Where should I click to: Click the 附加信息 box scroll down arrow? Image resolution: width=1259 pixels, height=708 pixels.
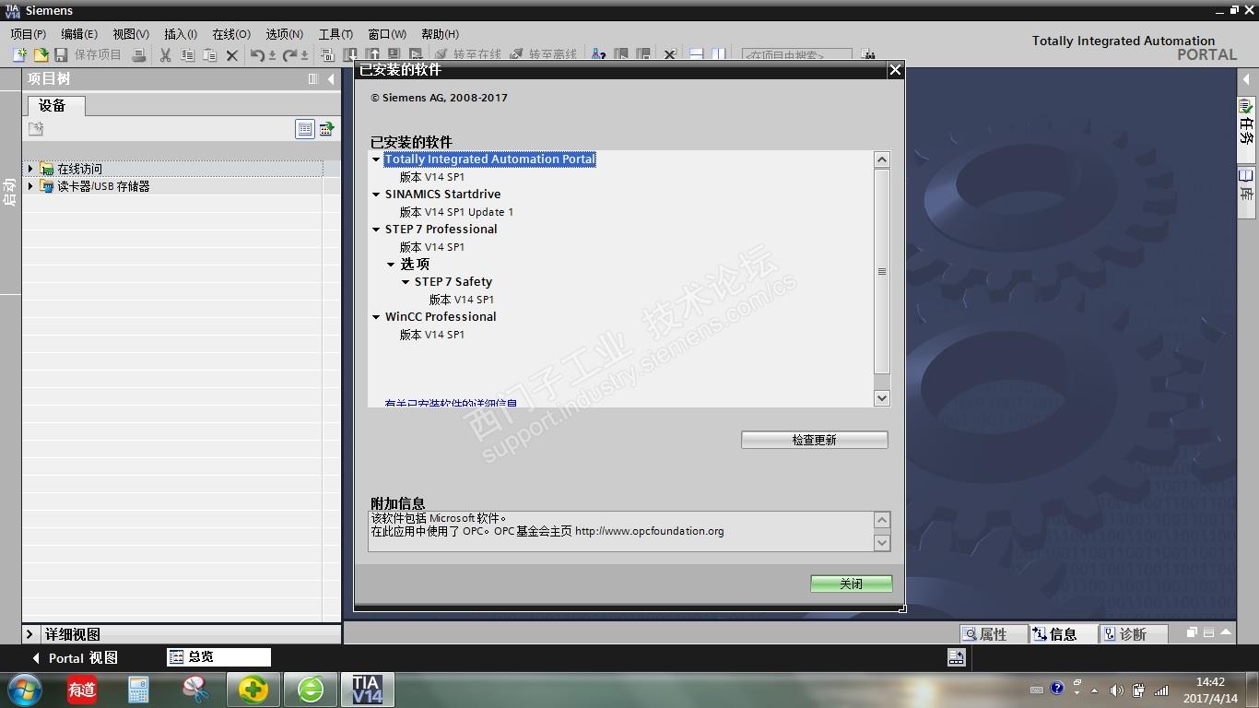[x=882, y=543]
